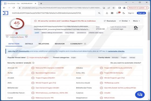Click the VirusTotal logo icon
Screen dimensions: 151x101
5,13
